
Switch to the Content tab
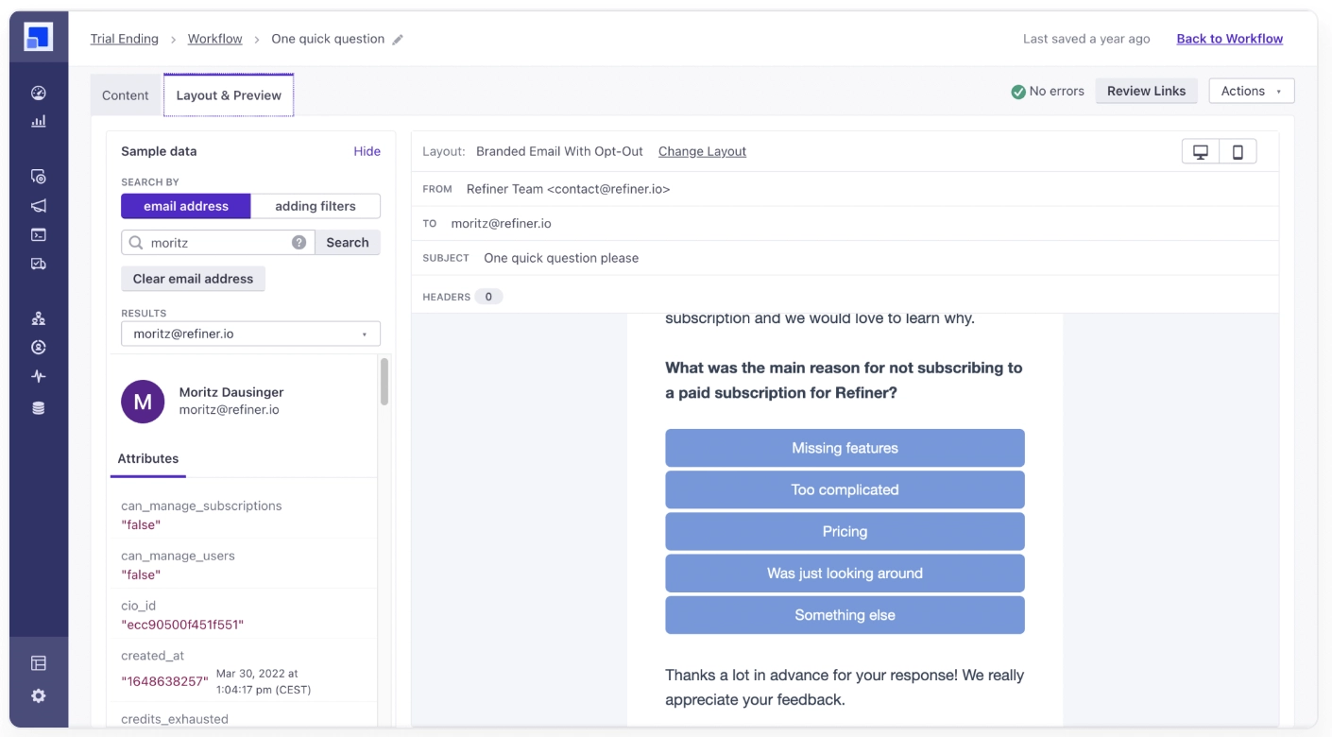coord(126,95)
